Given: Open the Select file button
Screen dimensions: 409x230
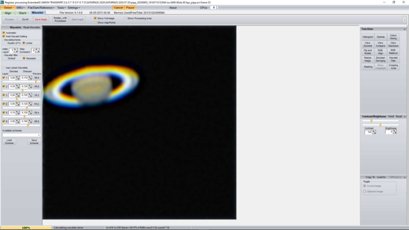Looking at the screenshot, I should (x=8, y=8).
